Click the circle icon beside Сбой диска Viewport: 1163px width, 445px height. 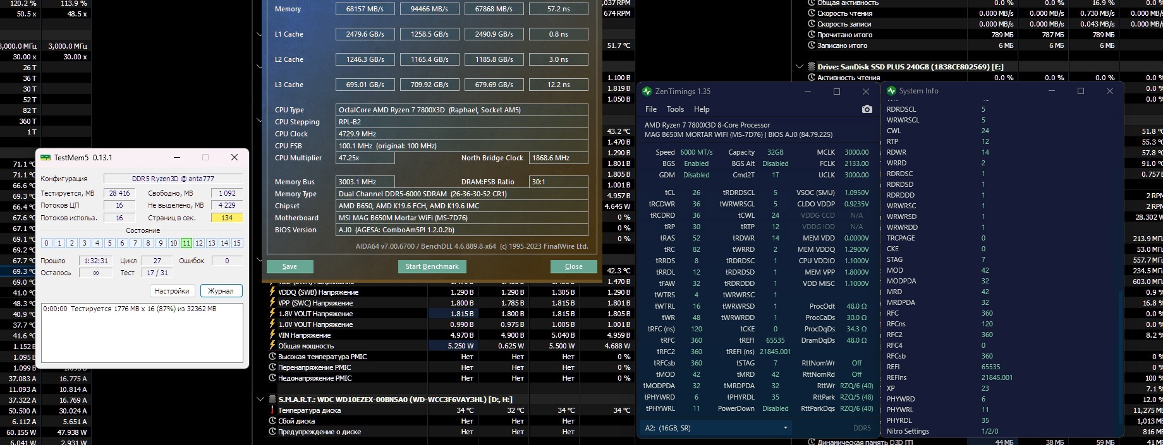[x=272, y=421]
